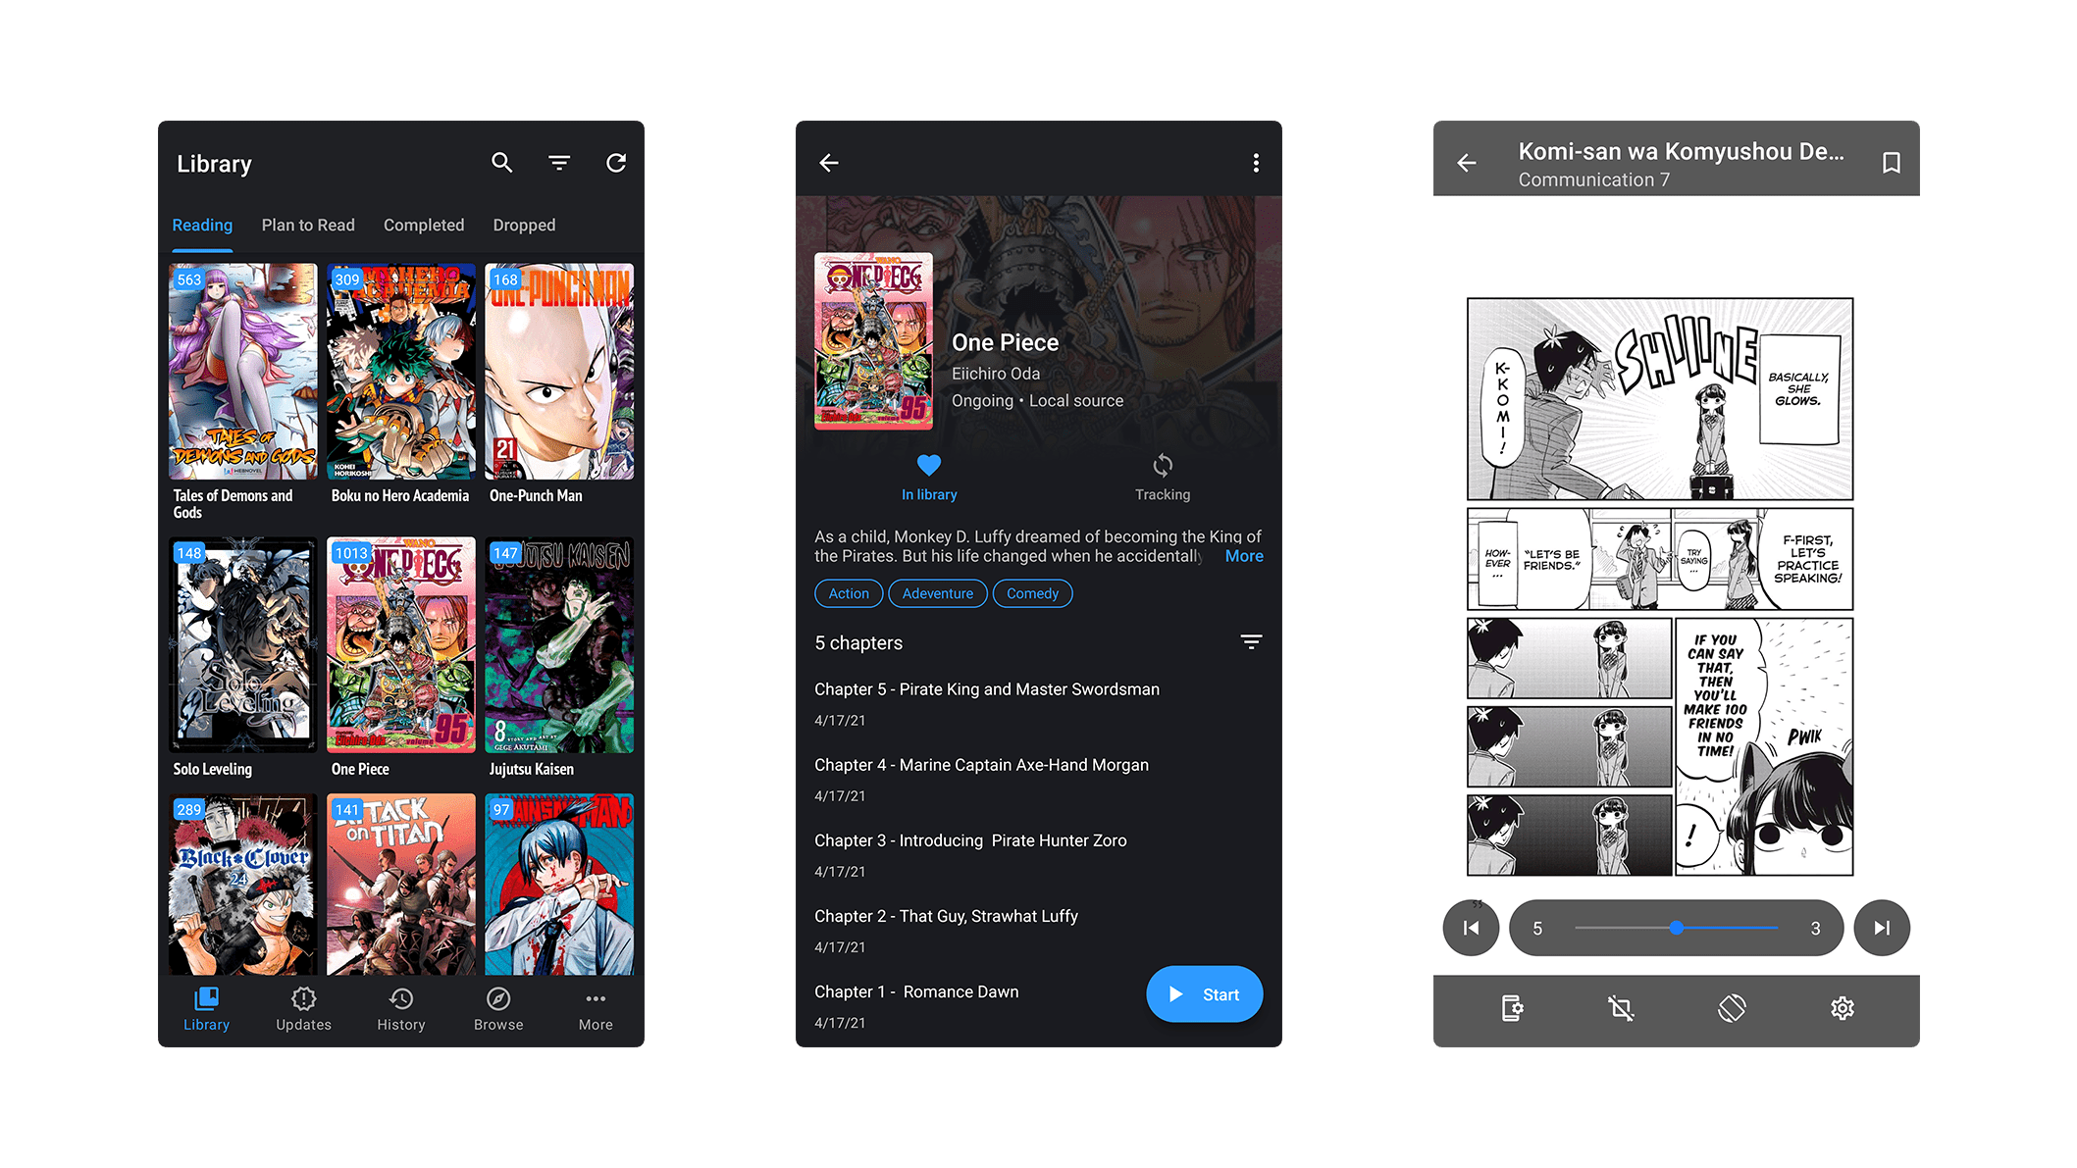This screenshot has height=1168, width=2077.
Task: Click the search icon in Library
Action: tap(502, 163)
